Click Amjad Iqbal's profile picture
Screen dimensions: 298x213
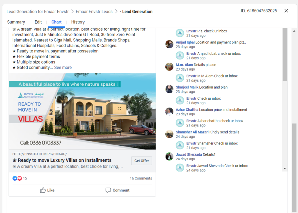pos(169,44)
